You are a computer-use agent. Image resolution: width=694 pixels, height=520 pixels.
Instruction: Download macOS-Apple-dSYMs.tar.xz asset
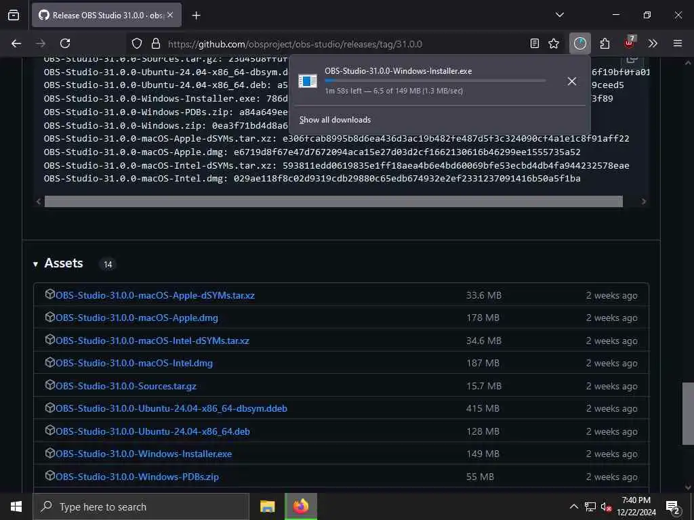click(x=155, y=295)
